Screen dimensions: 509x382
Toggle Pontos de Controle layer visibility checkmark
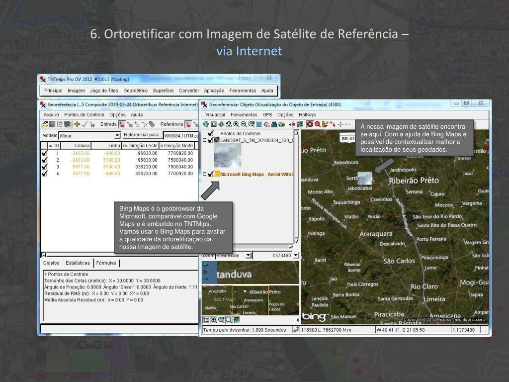point(210,133)
